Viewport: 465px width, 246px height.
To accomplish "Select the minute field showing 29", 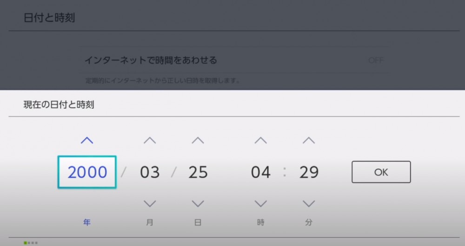I will click(309, 172).
